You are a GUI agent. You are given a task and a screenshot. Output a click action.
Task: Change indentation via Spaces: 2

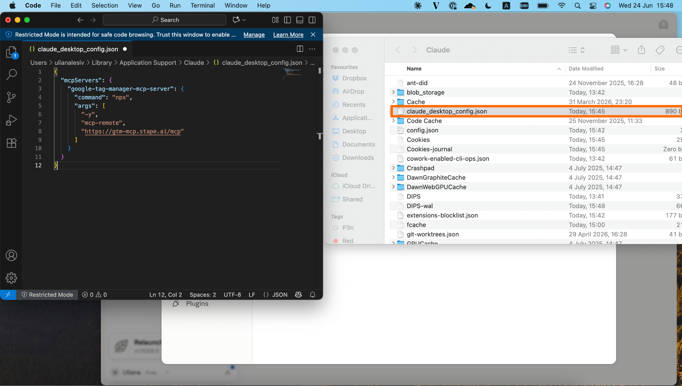click(203, 295)
